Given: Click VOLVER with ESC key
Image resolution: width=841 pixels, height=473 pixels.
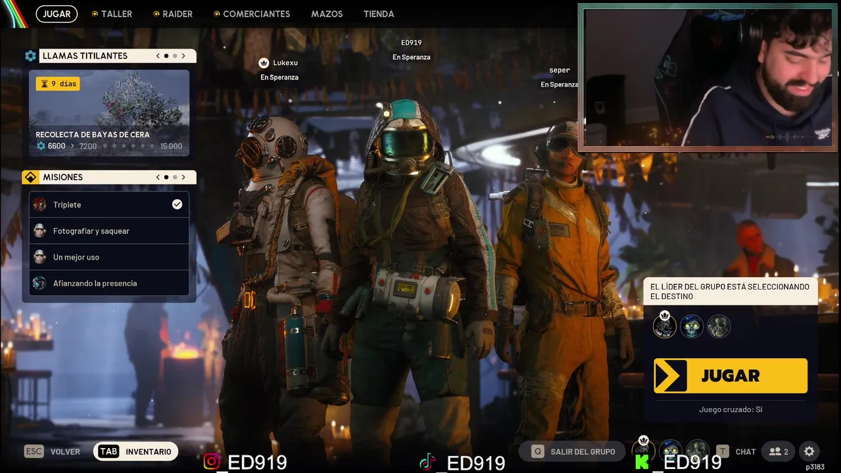Looking at the screenshot, I should 53,451.
